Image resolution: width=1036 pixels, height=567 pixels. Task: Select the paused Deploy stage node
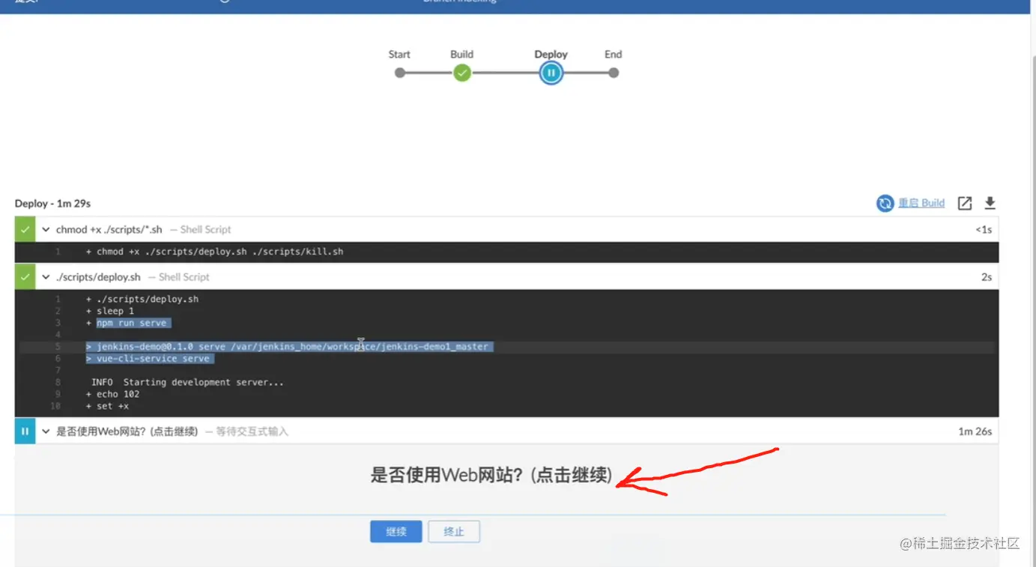point(551,73)
